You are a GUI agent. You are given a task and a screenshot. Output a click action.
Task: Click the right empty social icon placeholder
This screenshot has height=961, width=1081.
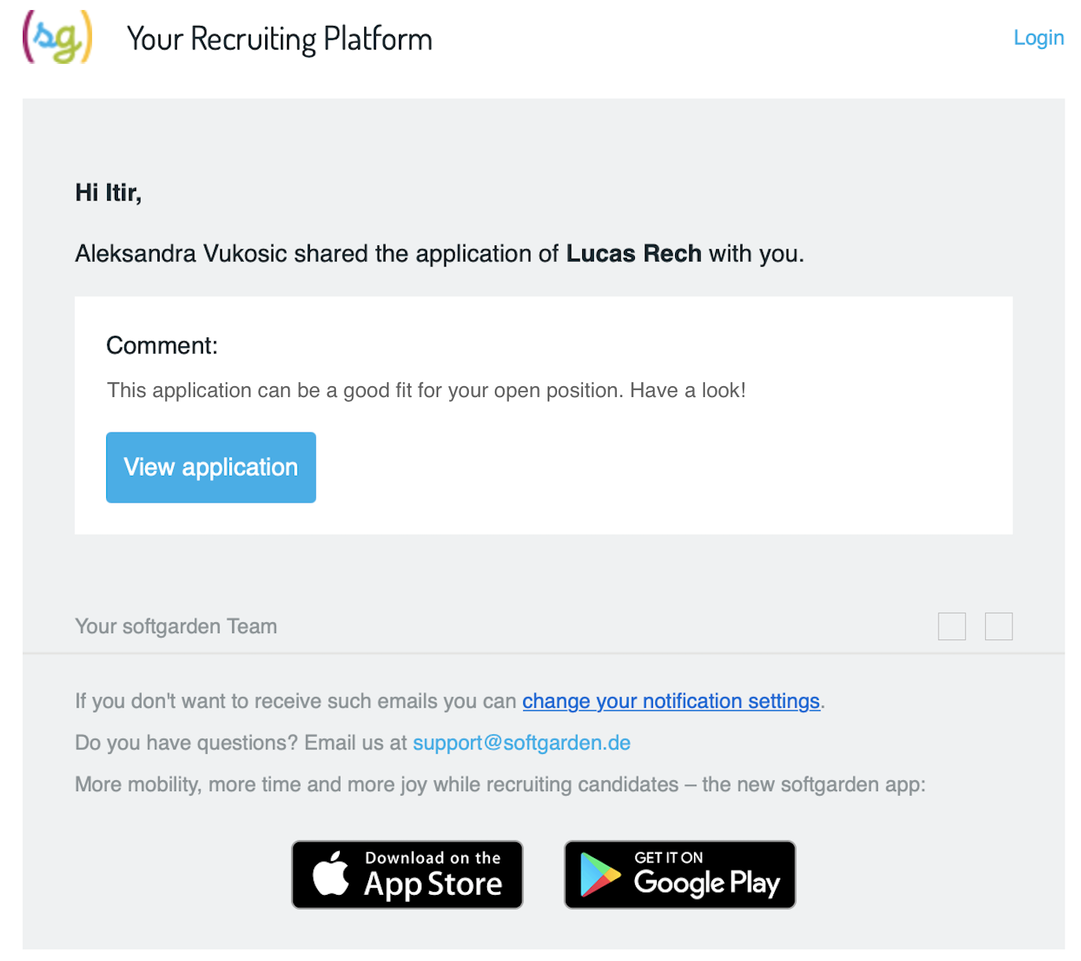pyautogui.click(x=999, y=627)
